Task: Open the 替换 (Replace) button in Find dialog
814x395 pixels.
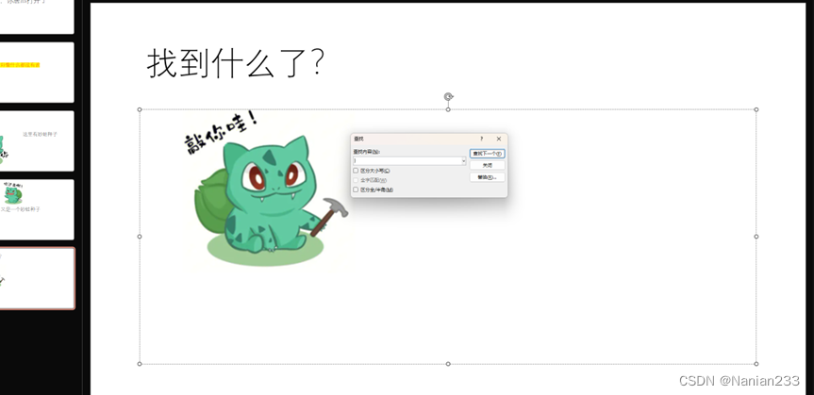Action: click(x=487, y=177)
